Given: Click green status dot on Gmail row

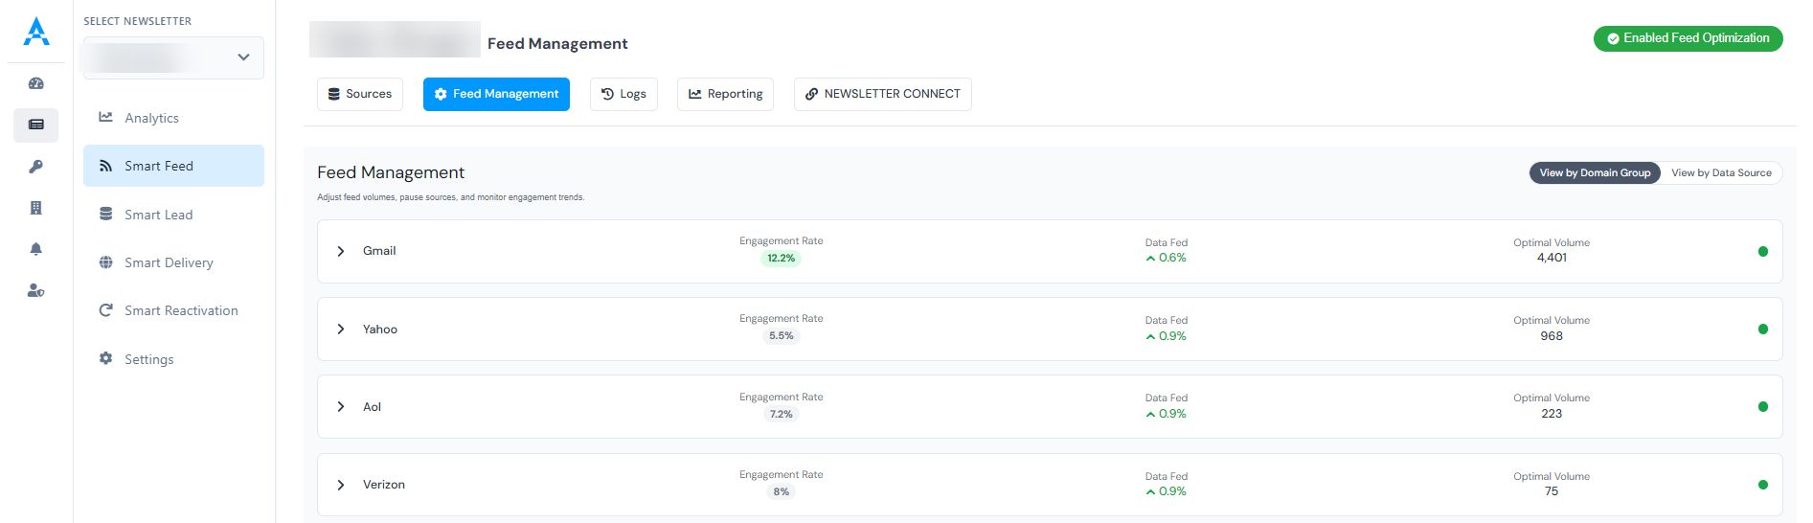Looking at the screenshot, I should pyautogui.click(x=1762, y=252).
